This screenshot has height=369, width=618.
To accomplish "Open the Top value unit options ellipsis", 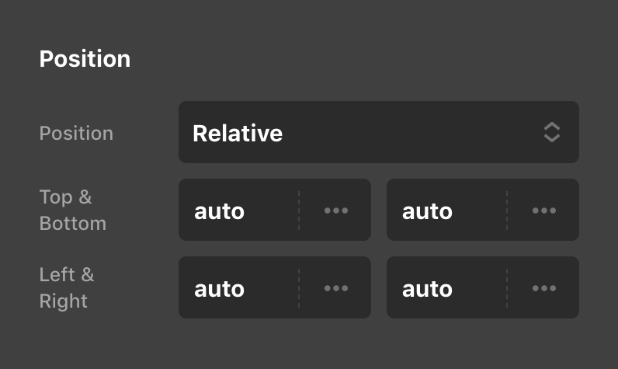I will (x=336, y=211).
